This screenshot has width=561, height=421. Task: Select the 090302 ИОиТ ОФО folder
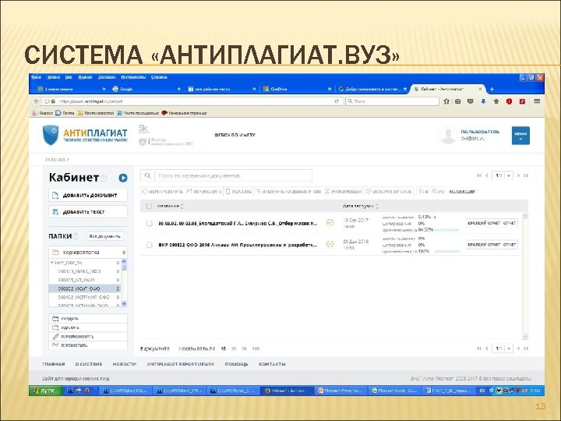pos(85,288)
